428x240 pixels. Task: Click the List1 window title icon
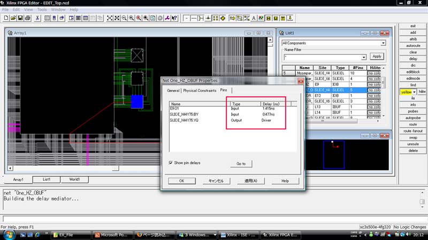click(x=281, y=33)
